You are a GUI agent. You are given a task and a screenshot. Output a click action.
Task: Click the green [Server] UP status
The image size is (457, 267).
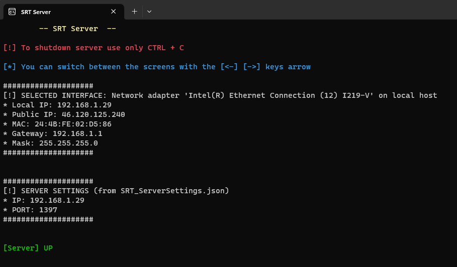(x=28, y=248)
